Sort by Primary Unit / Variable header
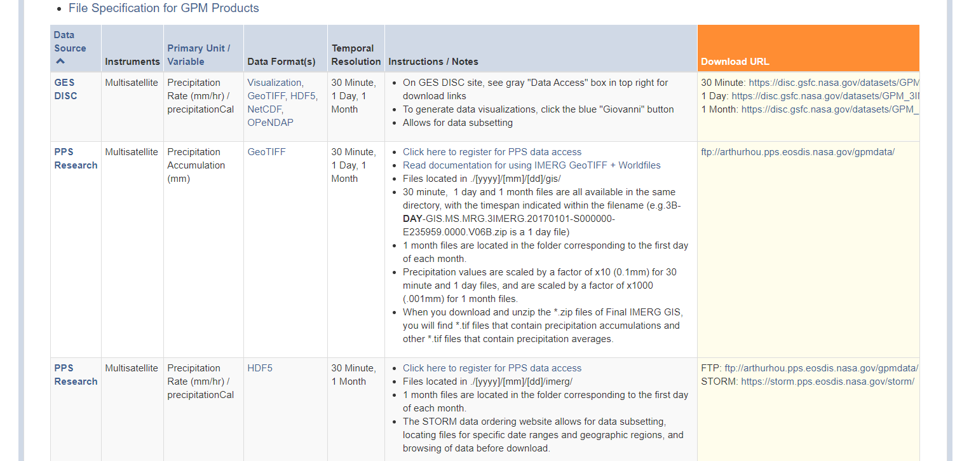The width and height of the screenshot is (969, 461). 199,55
